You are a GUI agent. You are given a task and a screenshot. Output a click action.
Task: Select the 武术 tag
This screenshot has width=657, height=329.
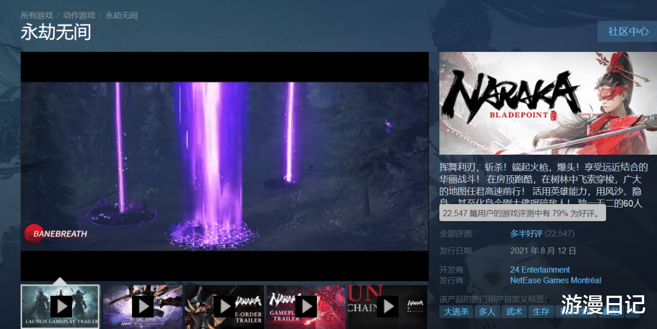[x=514, y=311]
